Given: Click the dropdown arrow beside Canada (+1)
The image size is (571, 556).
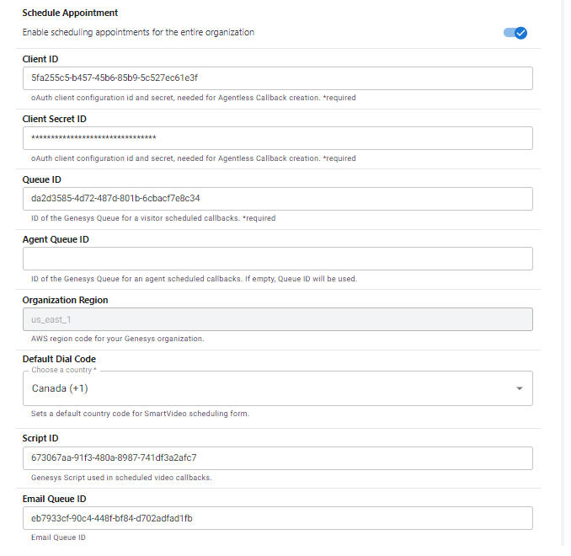Looking at the screenshot, I should click(520, 388).
